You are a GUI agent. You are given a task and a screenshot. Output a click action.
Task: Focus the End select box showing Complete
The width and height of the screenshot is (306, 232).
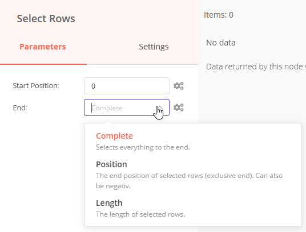pyautogui.click(x=127, y=107)
